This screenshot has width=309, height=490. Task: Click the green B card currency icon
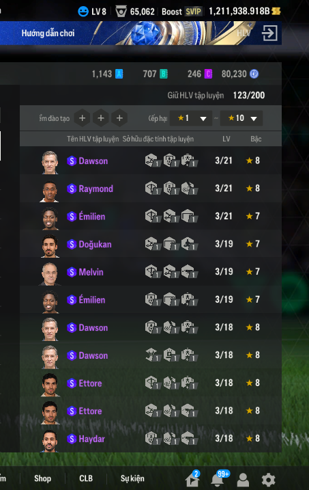[164, 74]
